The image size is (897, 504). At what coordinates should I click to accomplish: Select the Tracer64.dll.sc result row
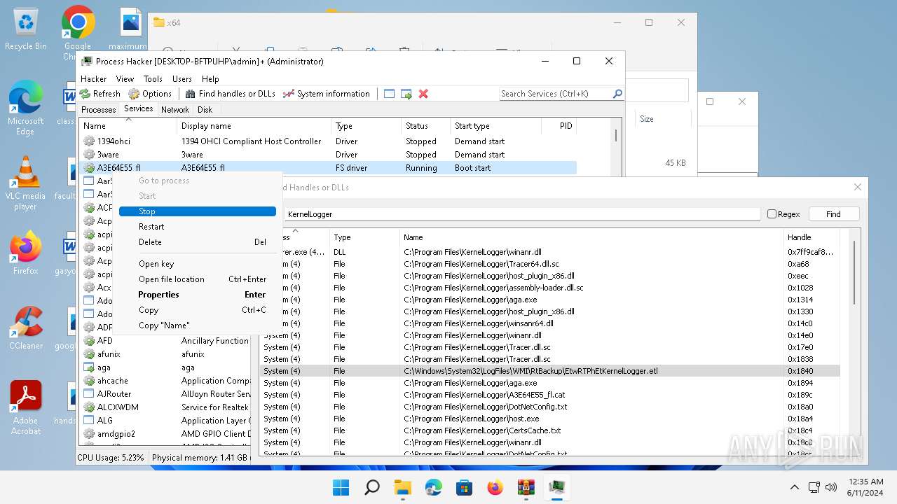click(x=550, y=264)
